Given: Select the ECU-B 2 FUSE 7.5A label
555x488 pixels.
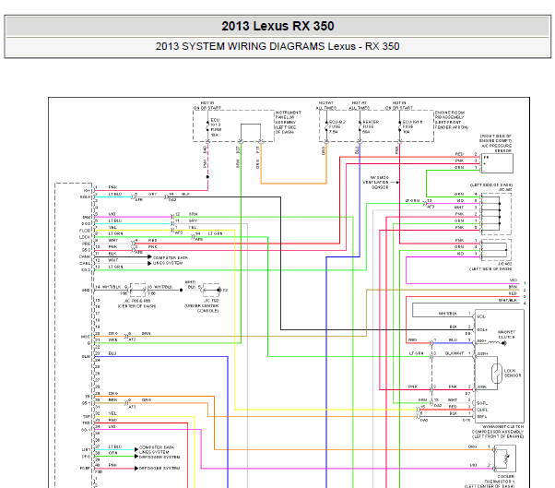Looking at the screenshot, I should tap(337, 126).
